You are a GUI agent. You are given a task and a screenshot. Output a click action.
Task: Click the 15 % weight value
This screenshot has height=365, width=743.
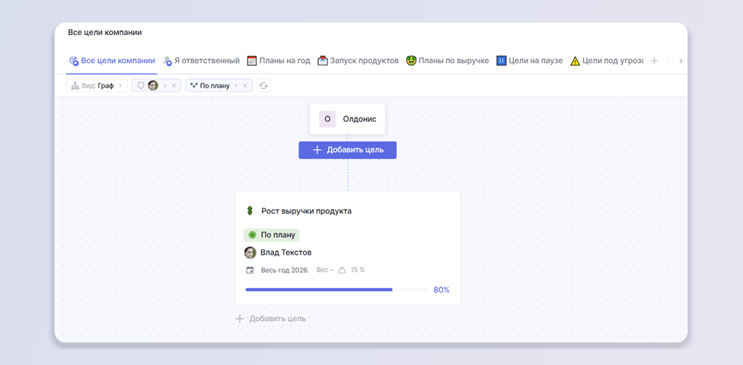[x=358, y=270]
